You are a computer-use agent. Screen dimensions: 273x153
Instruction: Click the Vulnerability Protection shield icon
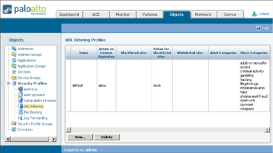21,101
